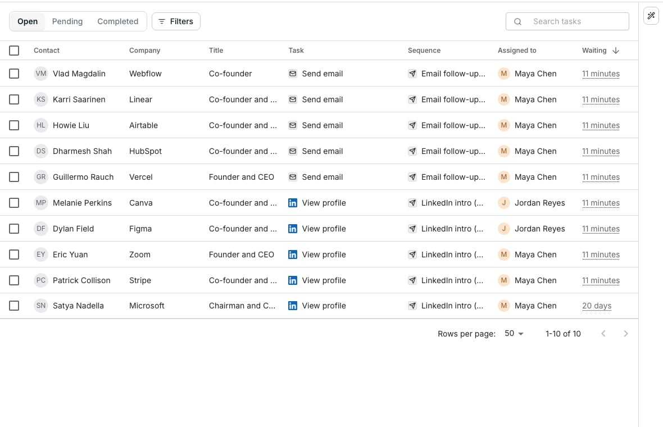Click the sequence paper-plane icon in Satya Nadella's row
The image size is (663, 427).
point(412,306)
